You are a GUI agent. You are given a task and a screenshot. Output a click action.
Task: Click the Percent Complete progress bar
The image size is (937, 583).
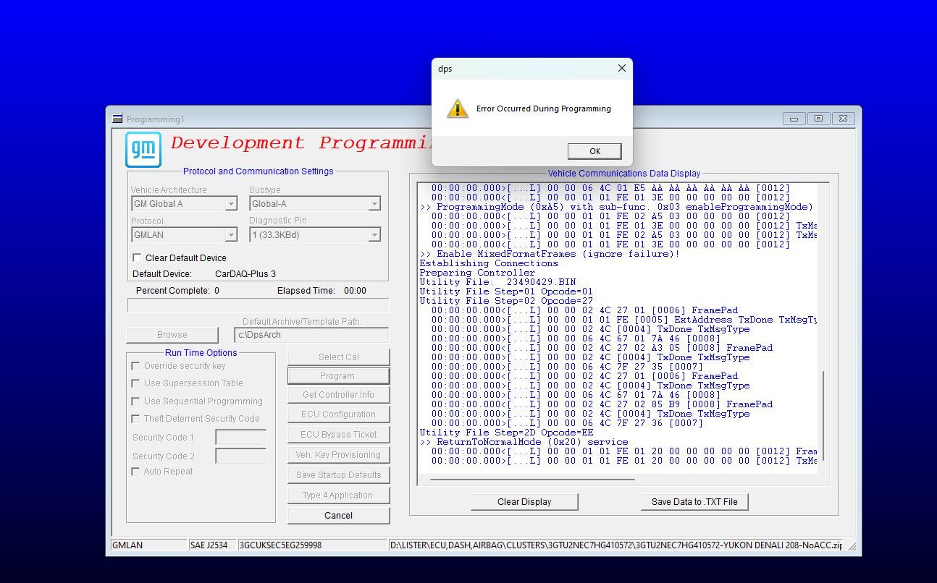(x=259, y=305)
